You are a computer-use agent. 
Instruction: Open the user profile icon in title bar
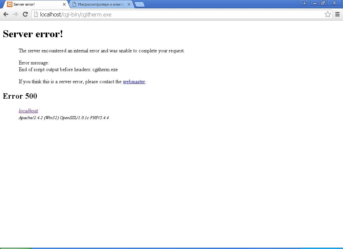(x=304, y=3)
